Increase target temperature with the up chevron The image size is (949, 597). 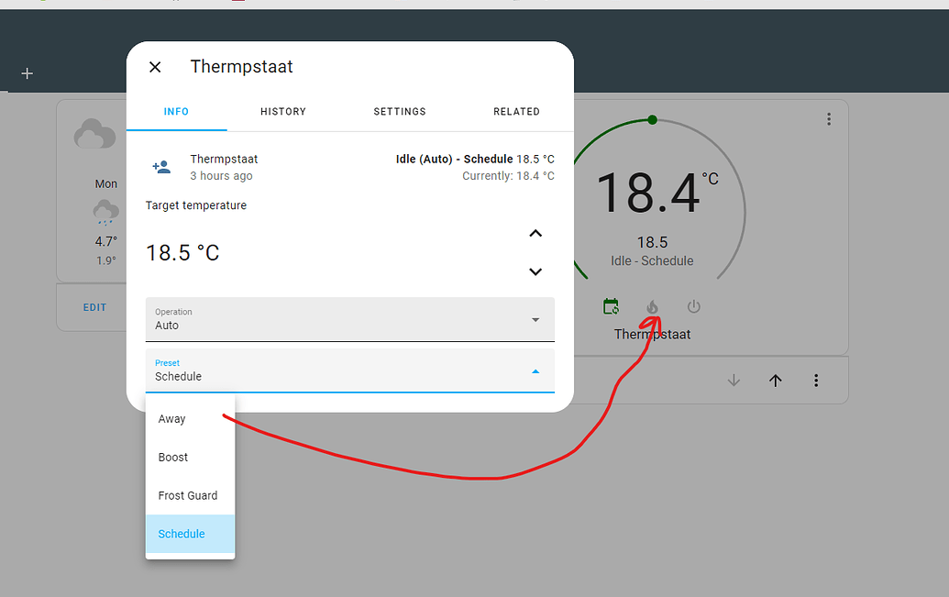[x=535, y=233]
